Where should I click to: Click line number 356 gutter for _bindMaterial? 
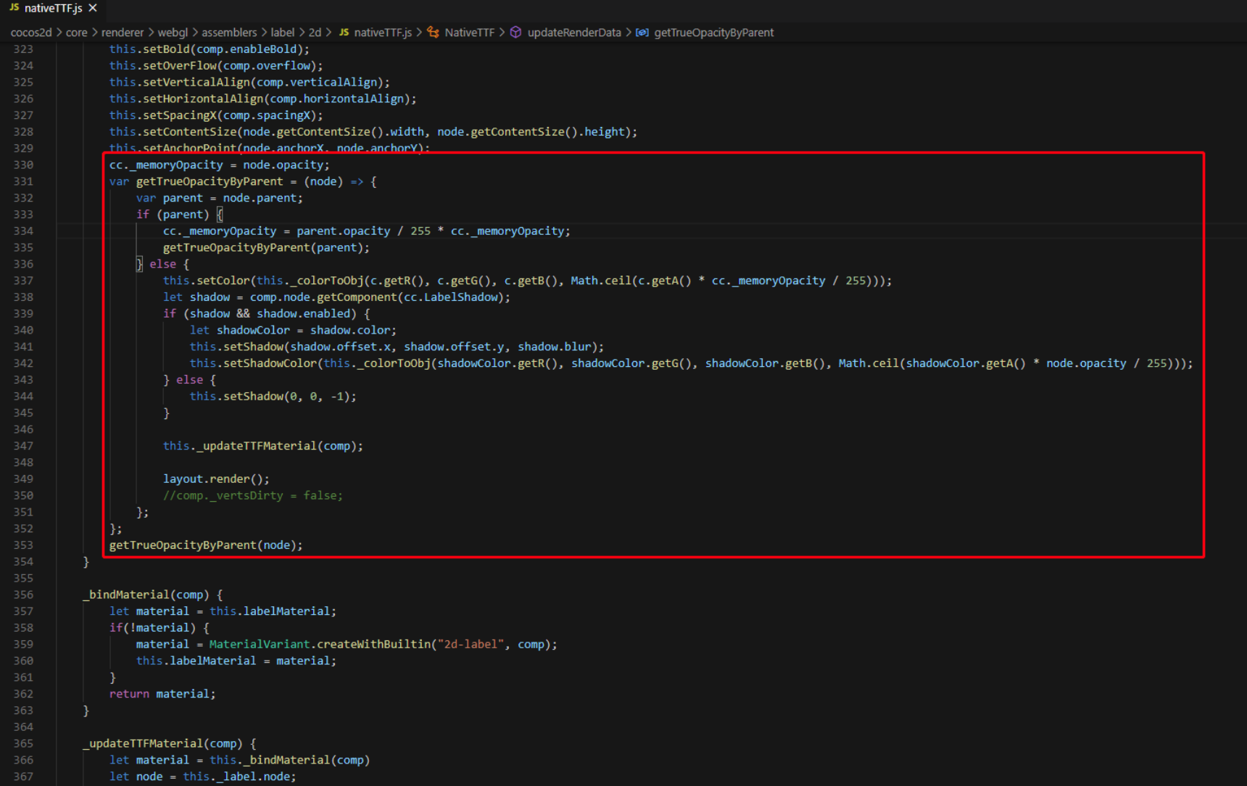click(23, 595)
